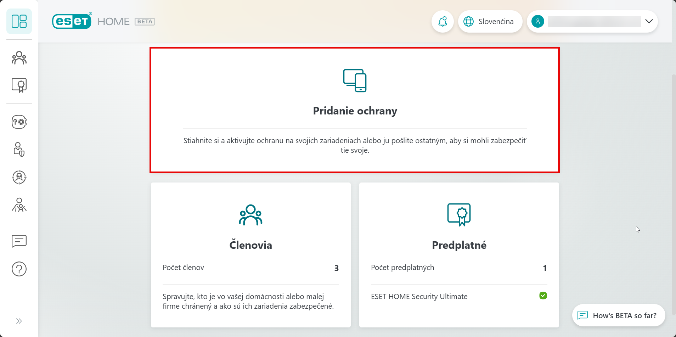The height and width of the screenshot is (337, 676).
Task: Click the ESET HOME logo
Action: tap(72, 21)
